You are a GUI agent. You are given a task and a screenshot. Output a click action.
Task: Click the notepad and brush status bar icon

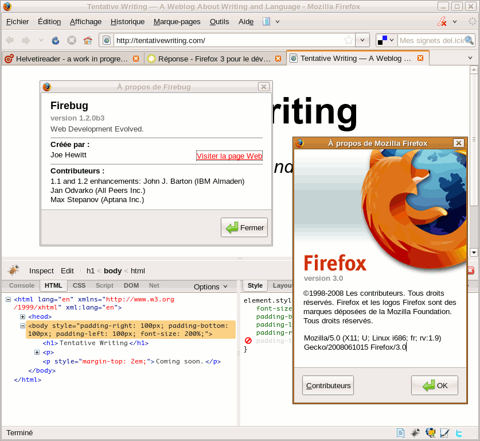point(444,433)
